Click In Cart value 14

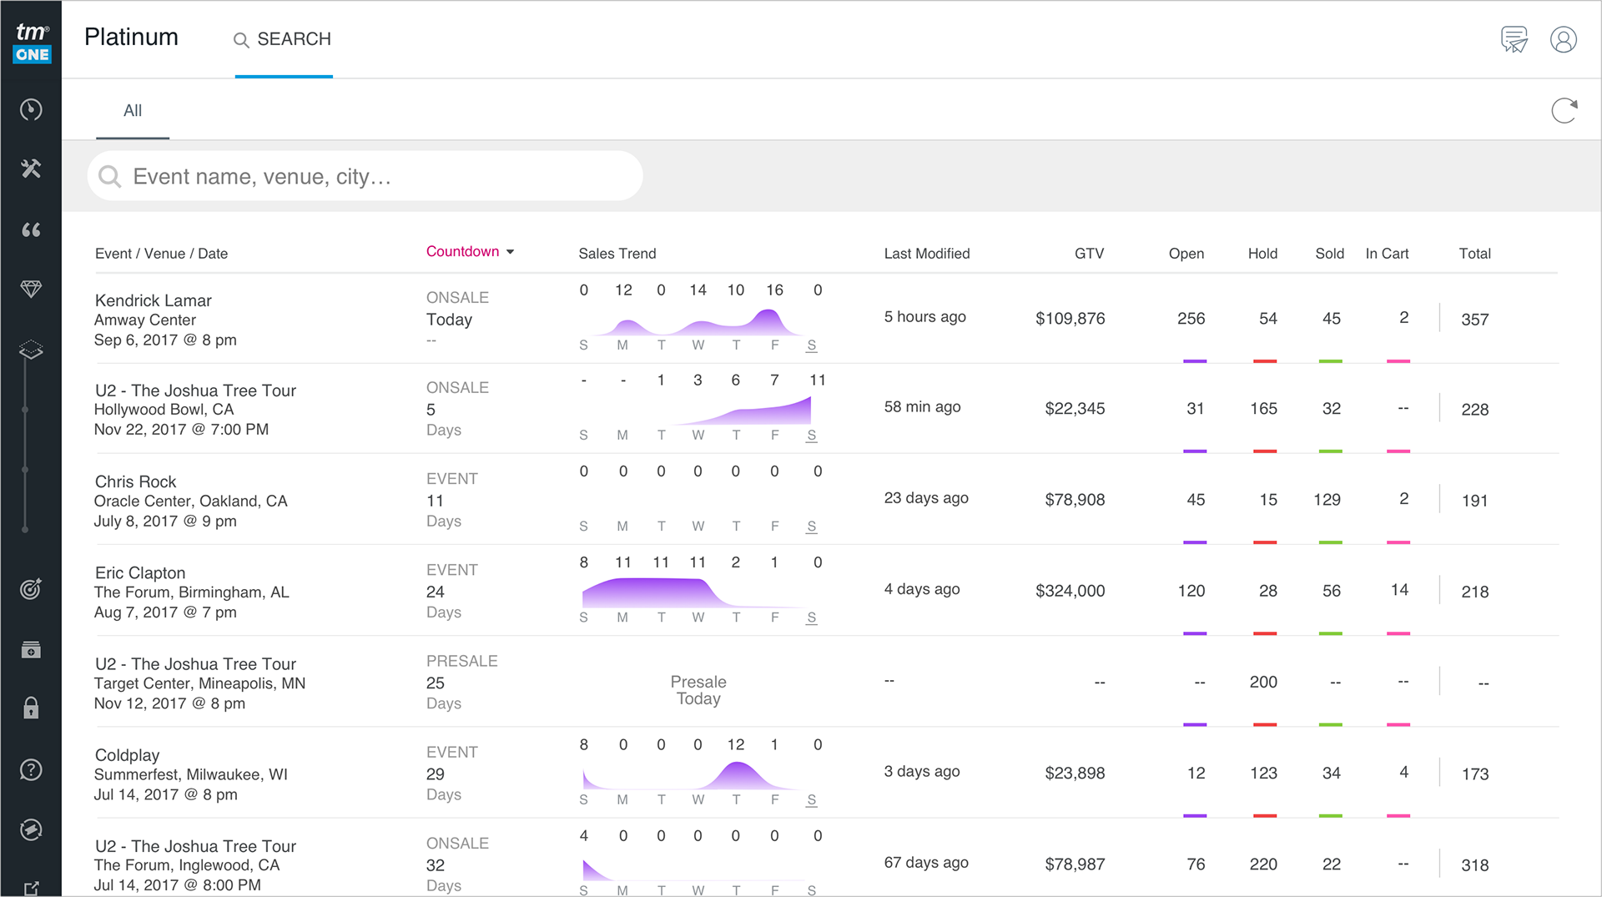[x=1399, y=589]
